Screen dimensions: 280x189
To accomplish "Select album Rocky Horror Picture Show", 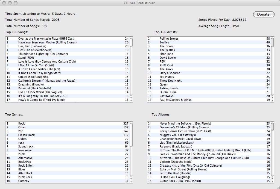I will (x=209, y=131).
